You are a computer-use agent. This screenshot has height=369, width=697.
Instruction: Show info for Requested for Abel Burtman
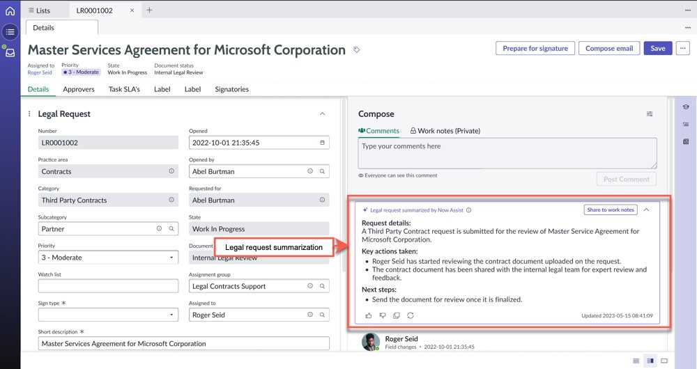click(322, 200)
